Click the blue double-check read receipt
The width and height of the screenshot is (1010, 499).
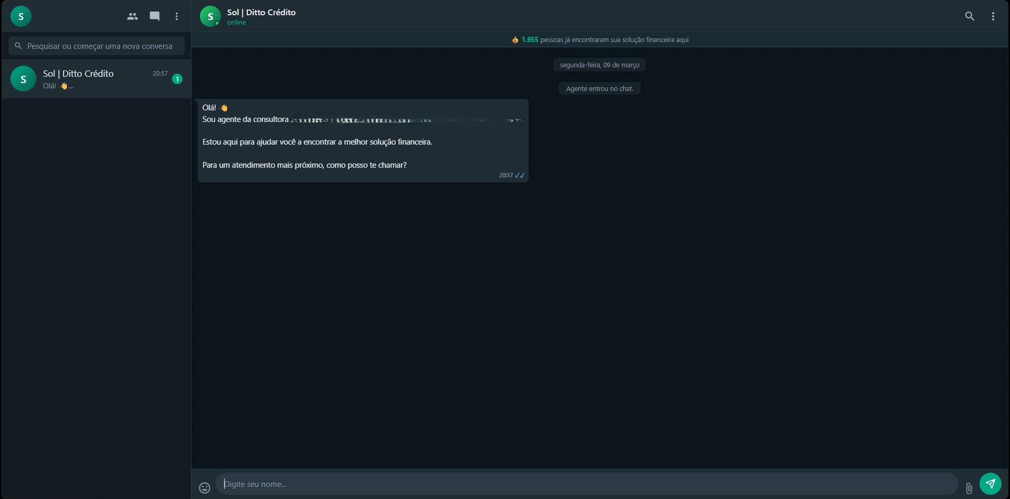(x=520, y=175)
